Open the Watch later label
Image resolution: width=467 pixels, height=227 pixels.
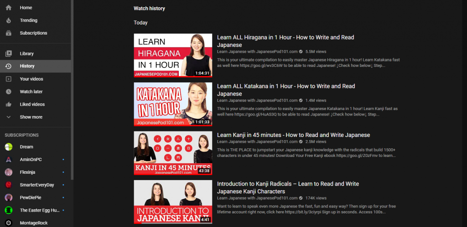click(31, 91)
